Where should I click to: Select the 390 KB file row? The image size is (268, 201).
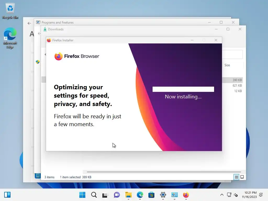233,80
